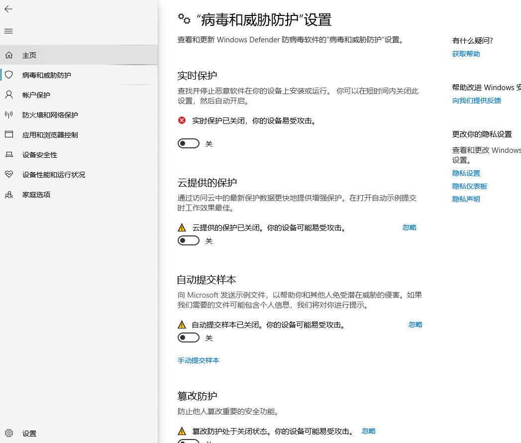Screen dimensions: 521x443
Task: Click the 获取帮助 link
Action: pos(466,54)
